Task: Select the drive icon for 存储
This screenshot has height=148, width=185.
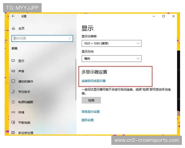Action: click(x=13, y=112)
